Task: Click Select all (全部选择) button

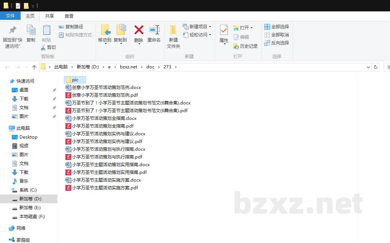Action: (276, 27)
